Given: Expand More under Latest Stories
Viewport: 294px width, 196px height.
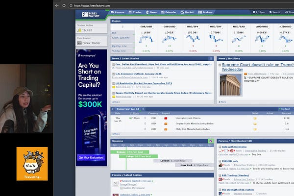Looking at the screenshot, I should tap(116, 102).
